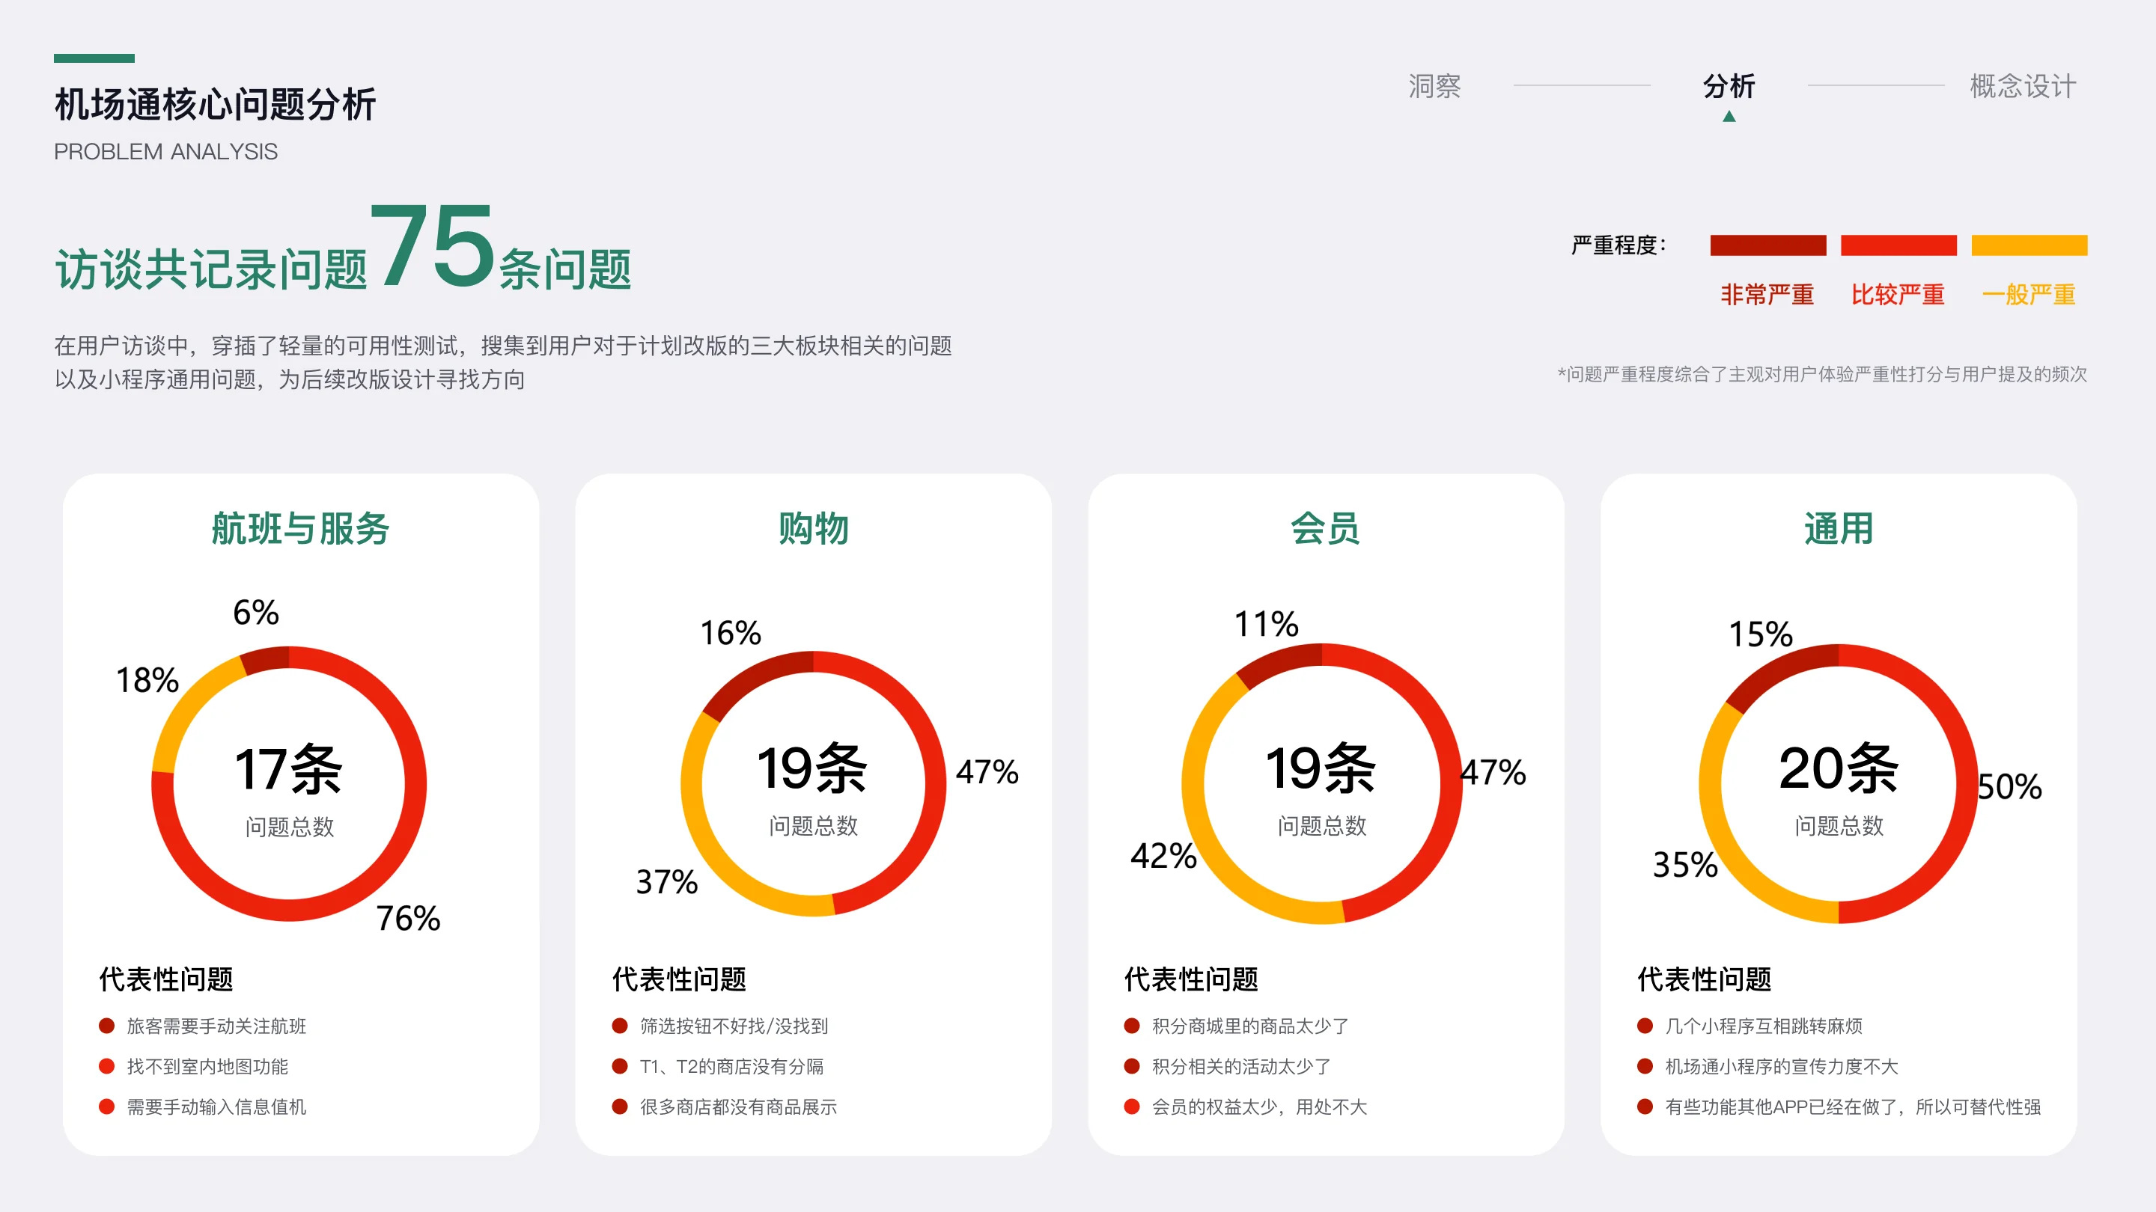Click the 16% label on 购物 chart

coord(731,633)
